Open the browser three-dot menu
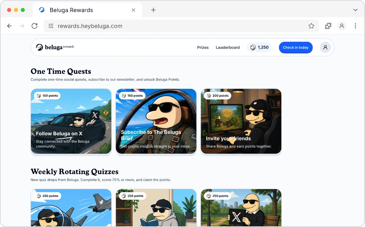Viewport: 365px width, 227px height. [x=355, y=26]
